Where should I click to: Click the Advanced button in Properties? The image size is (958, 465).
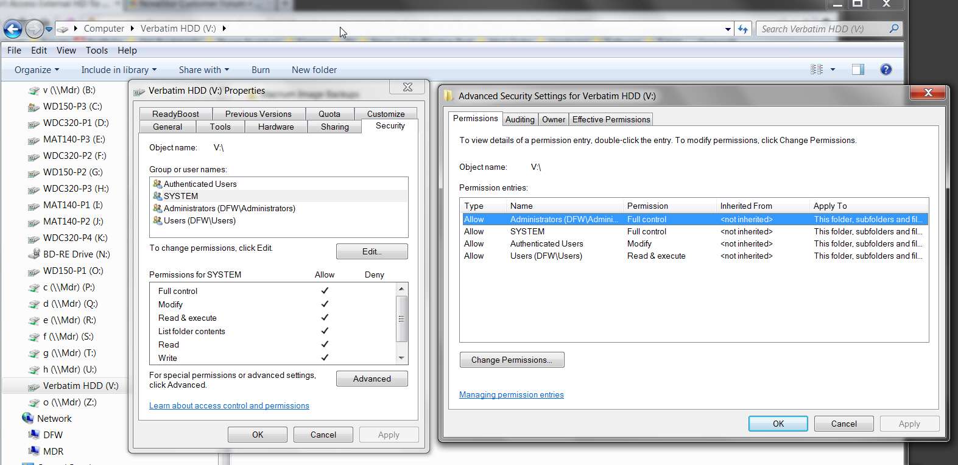[372, 379]
